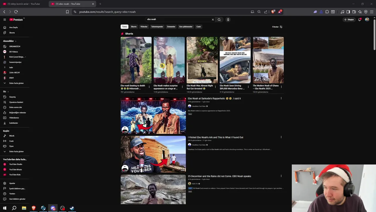376x212 pixels.
Task: Open options for Ebo Noah at Sarkodie's video
Action: [x=281, y=98]
